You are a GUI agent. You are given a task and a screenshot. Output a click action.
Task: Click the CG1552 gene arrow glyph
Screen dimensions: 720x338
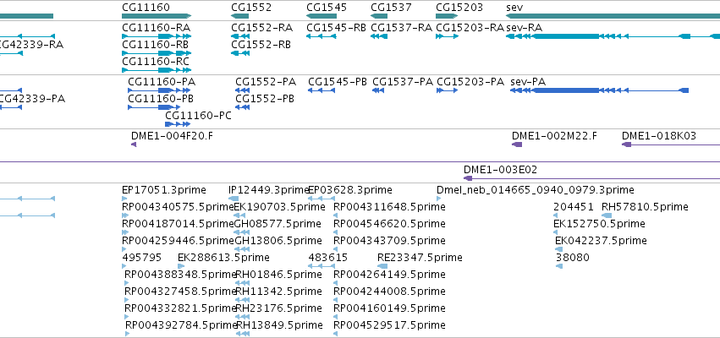pos(239,16)
